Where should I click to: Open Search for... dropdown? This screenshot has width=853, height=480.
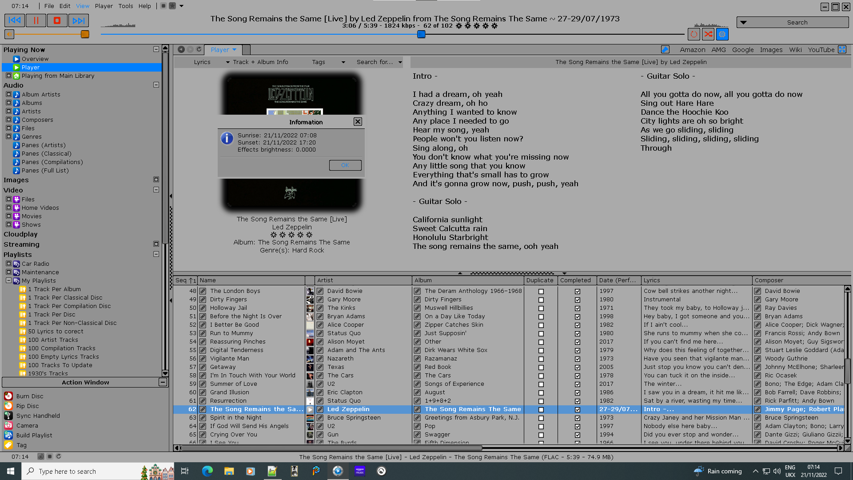(400, 62)
